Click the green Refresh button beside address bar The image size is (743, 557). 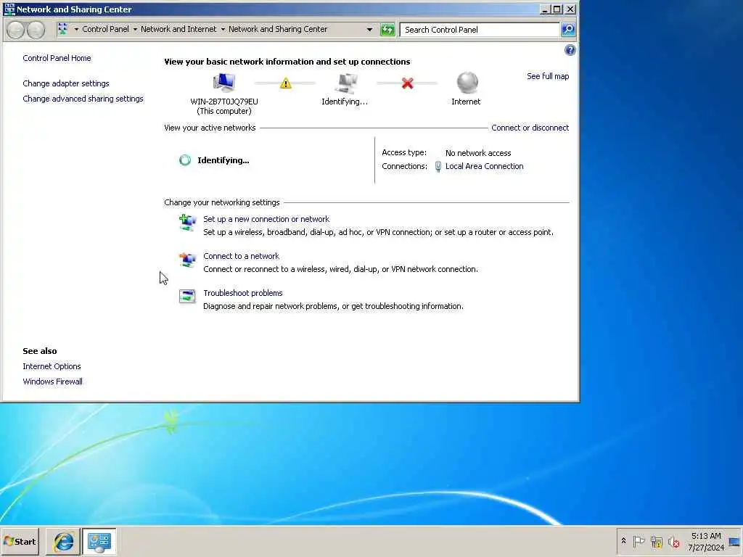[x=387, y=29]
